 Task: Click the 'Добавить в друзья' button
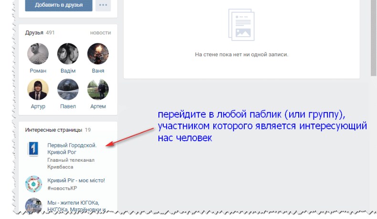[x=59, y=5]
